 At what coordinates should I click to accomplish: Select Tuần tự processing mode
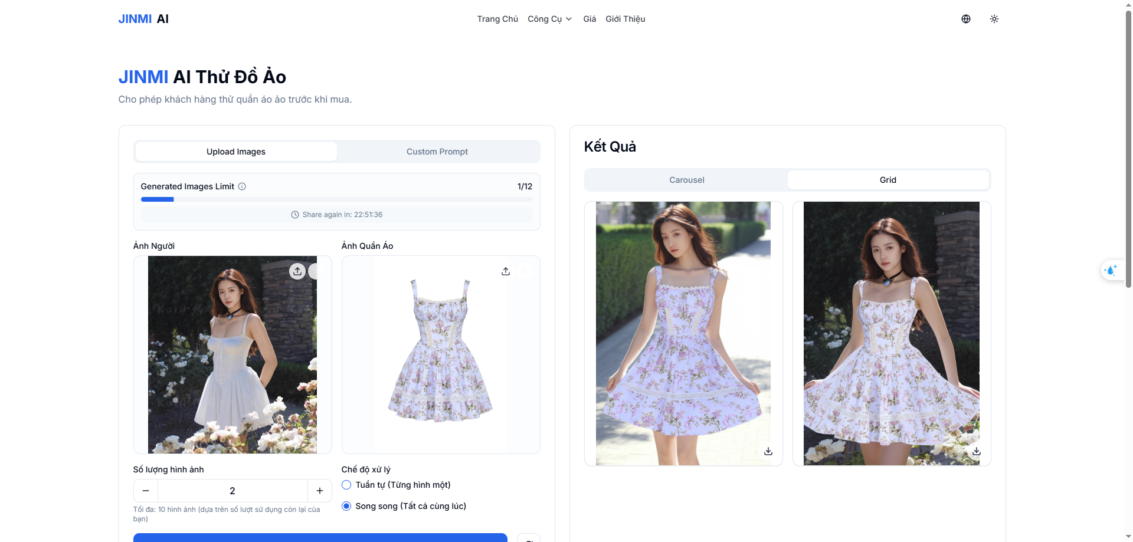347,485
